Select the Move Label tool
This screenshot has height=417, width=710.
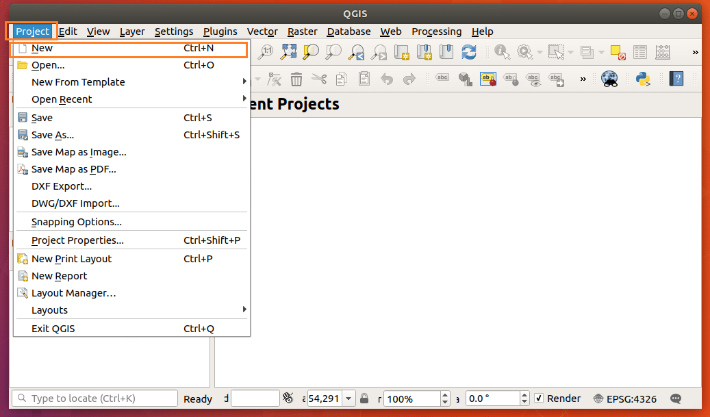pos(556,79)
